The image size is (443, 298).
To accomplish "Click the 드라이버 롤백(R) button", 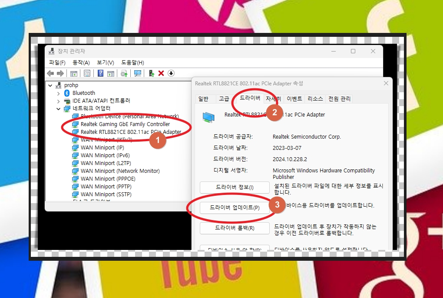I will coord(235,228).
